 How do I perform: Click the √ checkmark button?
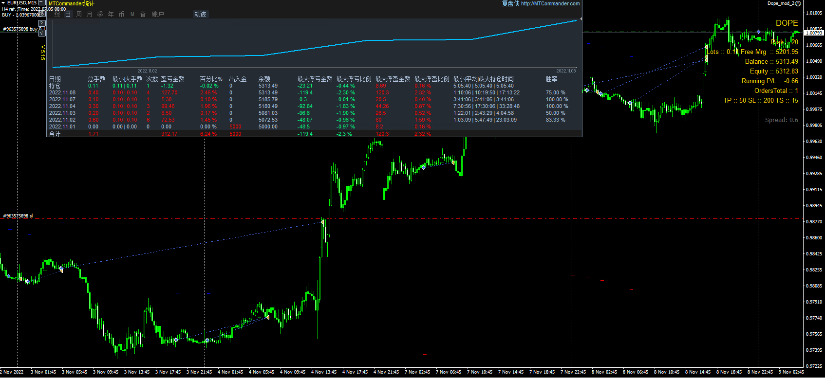pyautogui.click(x=42, y=33)
